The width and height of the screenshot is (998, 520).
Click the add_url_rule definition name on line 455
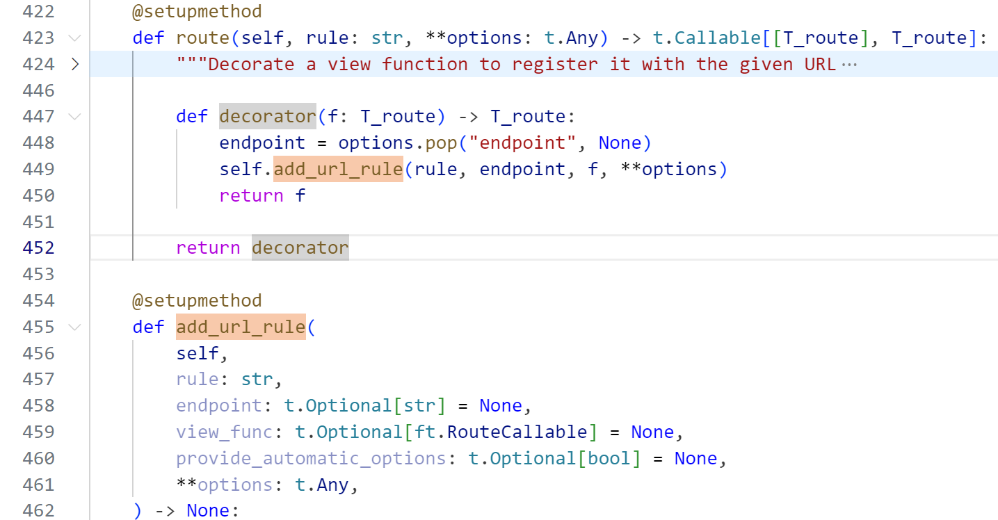241,327
